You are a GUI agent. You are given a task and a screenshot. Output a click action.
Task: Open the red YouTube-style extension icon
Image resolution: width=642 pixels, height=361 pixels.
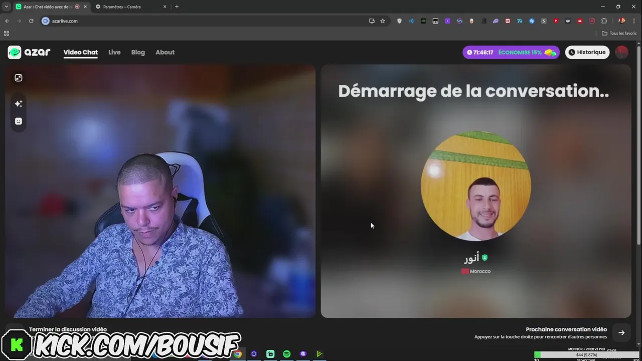(x=556, y=21)
